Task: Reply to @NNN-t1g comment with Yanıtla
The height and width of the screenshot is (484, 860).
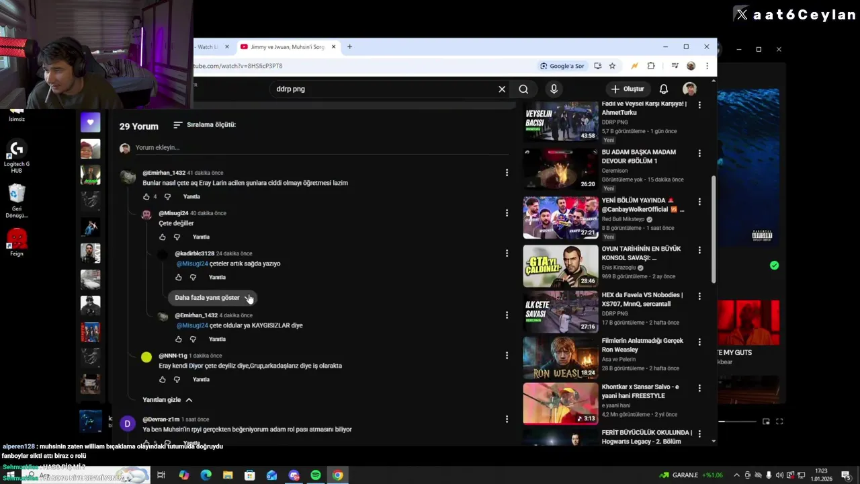Action: coord(201,379)
